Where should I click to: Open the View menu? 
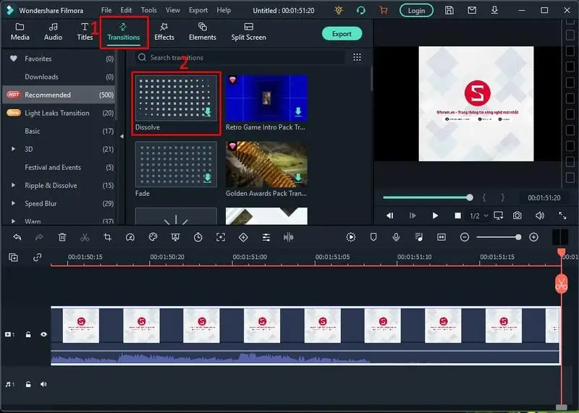coord(173,10)
